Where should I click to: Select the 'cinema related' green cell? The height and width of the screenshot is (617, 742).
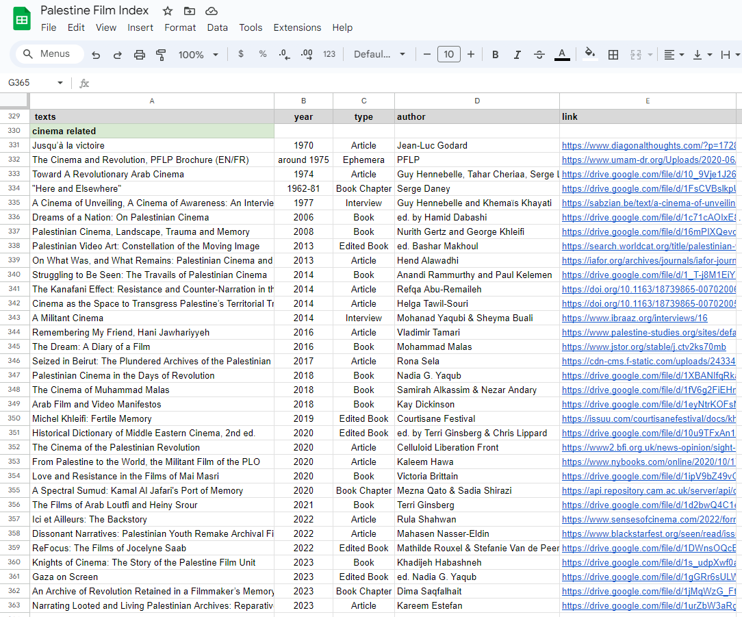click(x=152, y=131)
